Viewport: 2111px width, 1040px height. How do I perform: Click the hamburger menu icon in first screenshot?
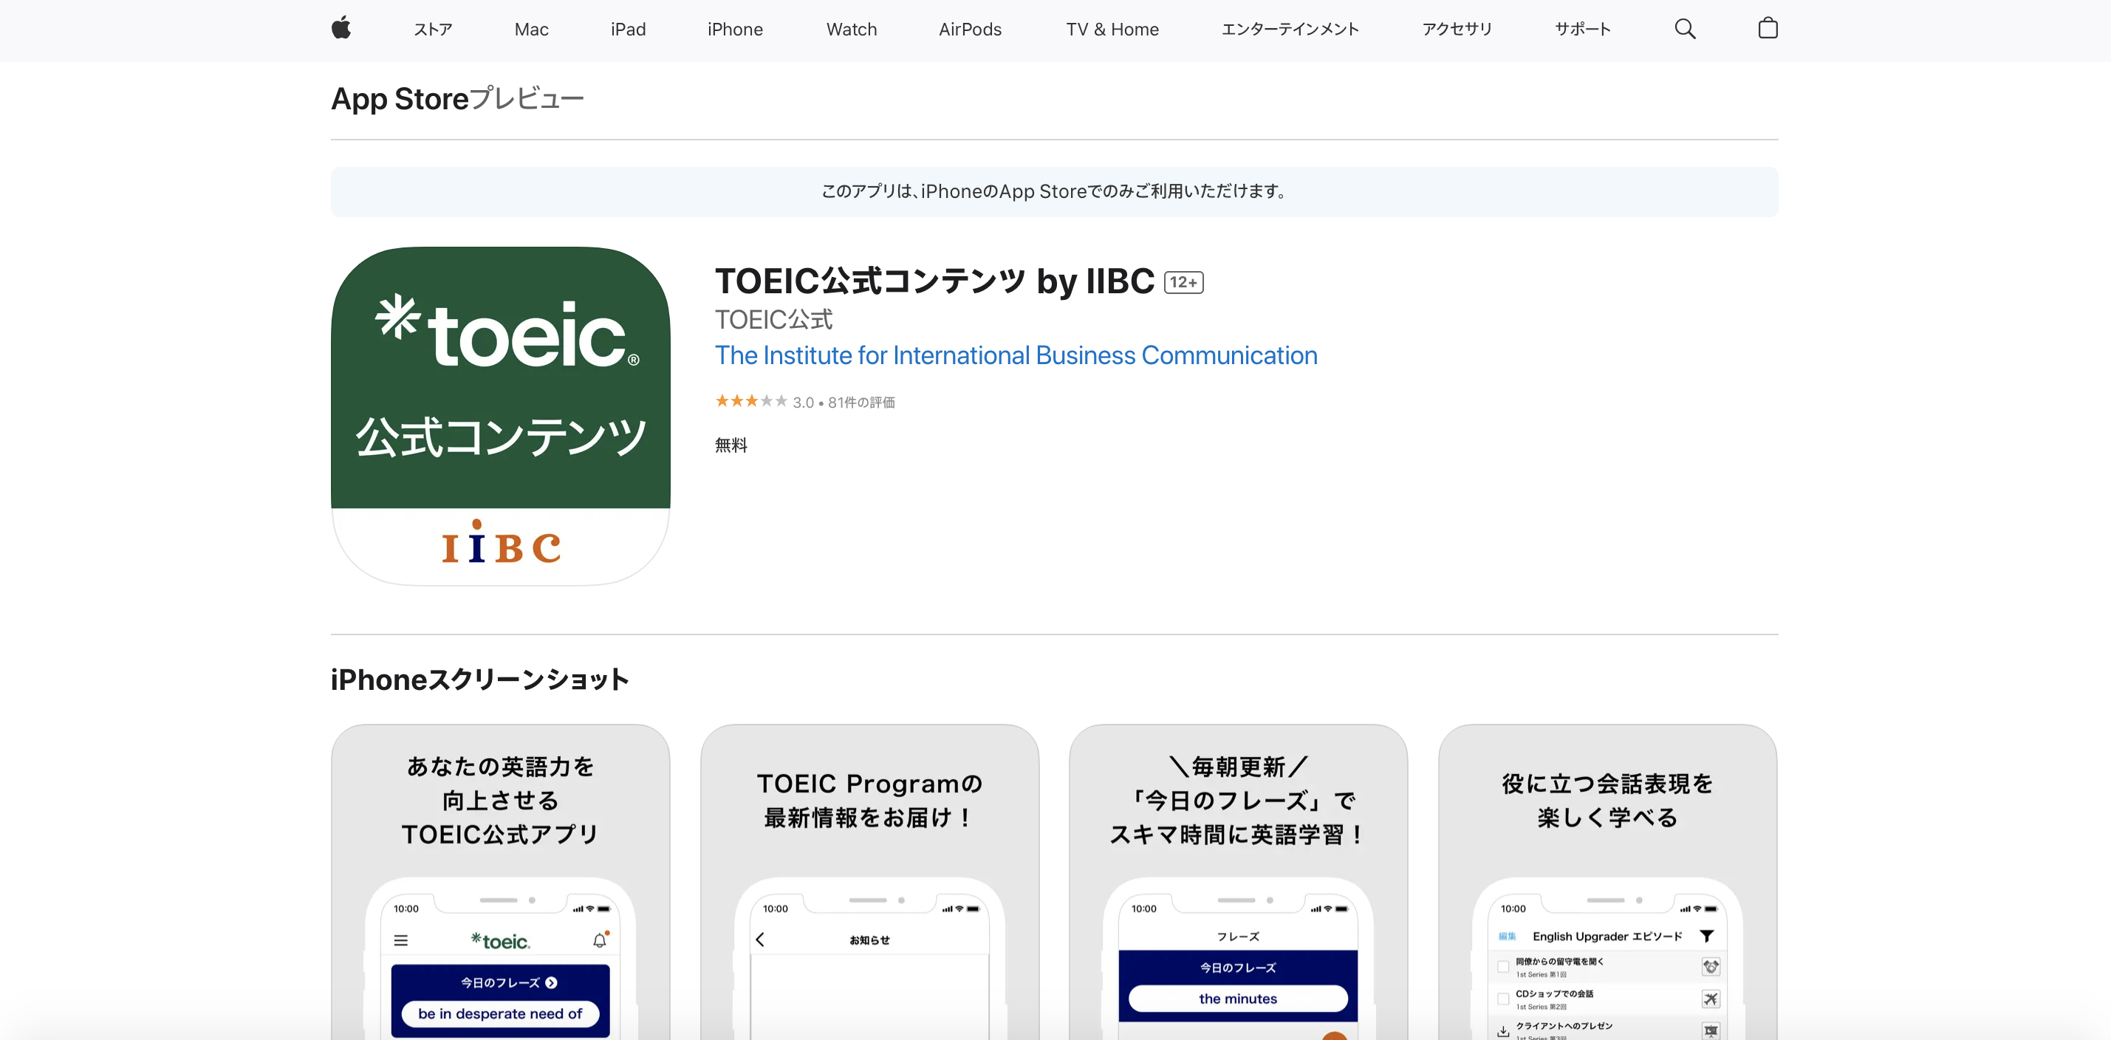[x=401, y=940]
